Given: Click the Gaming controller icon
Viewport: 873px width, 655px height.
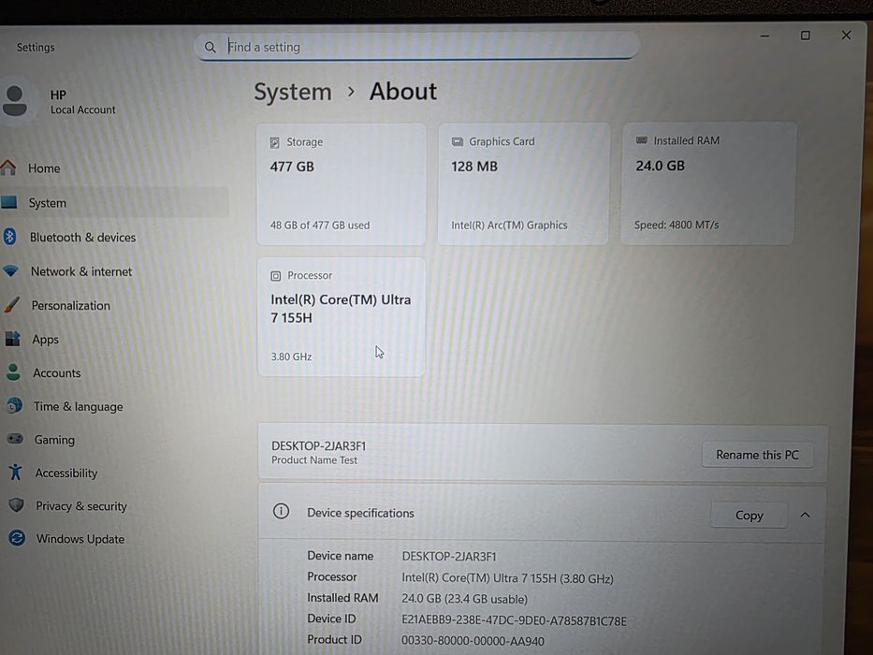Looking at the screenshot, I should (15, 438).
